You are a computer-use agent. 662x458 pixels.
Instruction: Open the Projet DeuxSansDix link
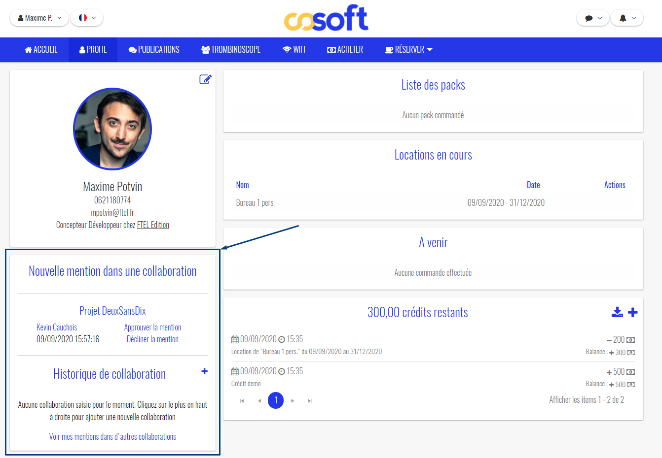pyautogui.click(x=112, y=311)
